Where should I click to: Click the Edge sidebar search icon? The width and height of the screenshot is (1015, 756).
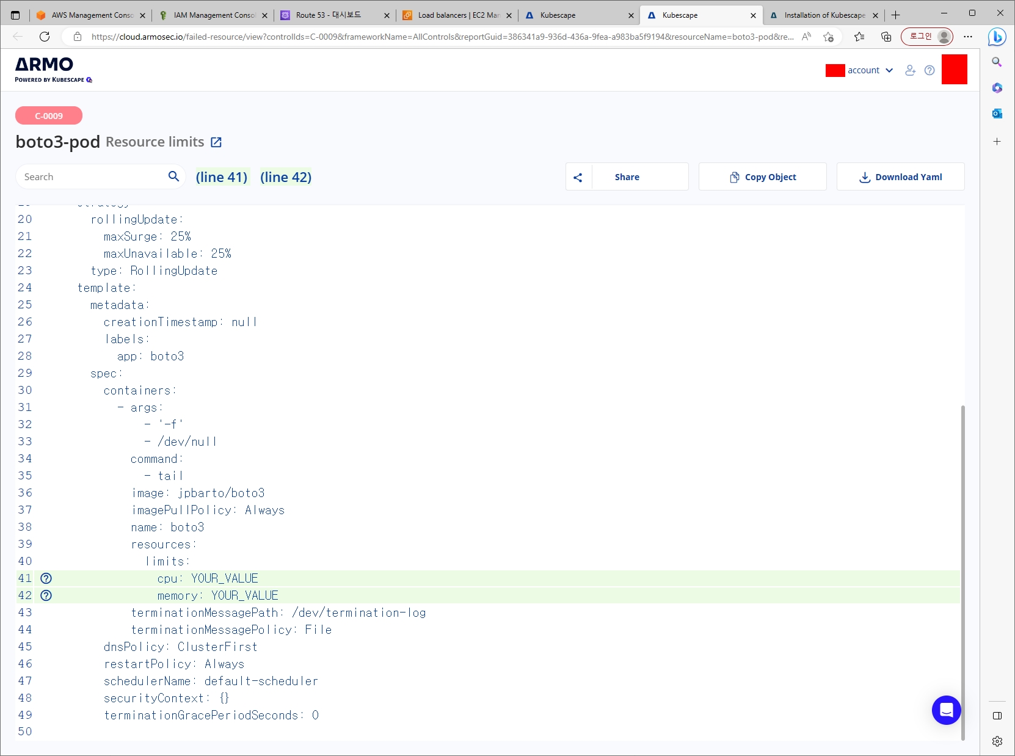coord(997,62)
